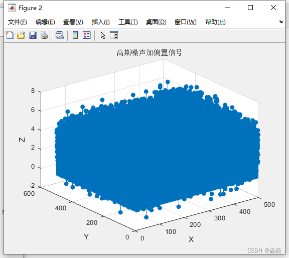Open the 插入(I) menu
Screen dimensions: 289x258
(101, 22)
